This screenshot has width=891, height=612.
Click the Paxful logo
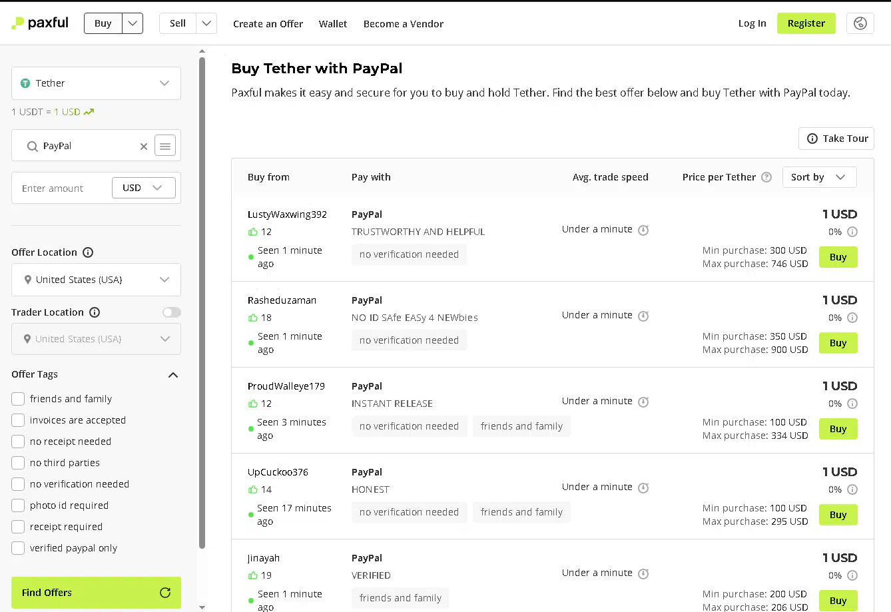click(40, 23)
